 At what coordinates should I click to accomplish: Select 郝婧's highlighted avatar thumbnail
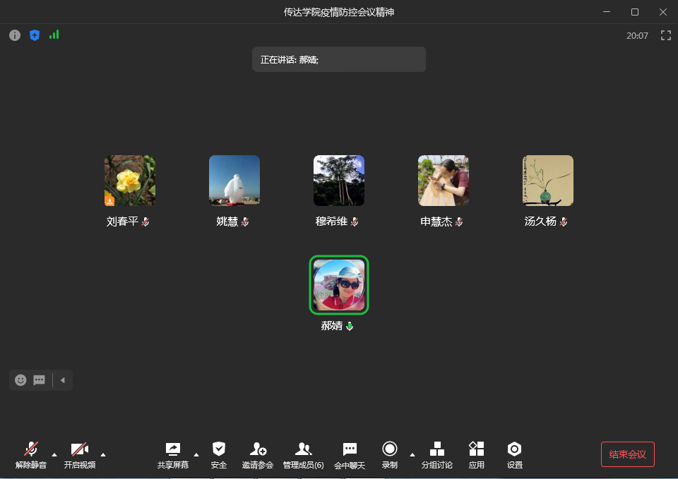click(339, 285)
